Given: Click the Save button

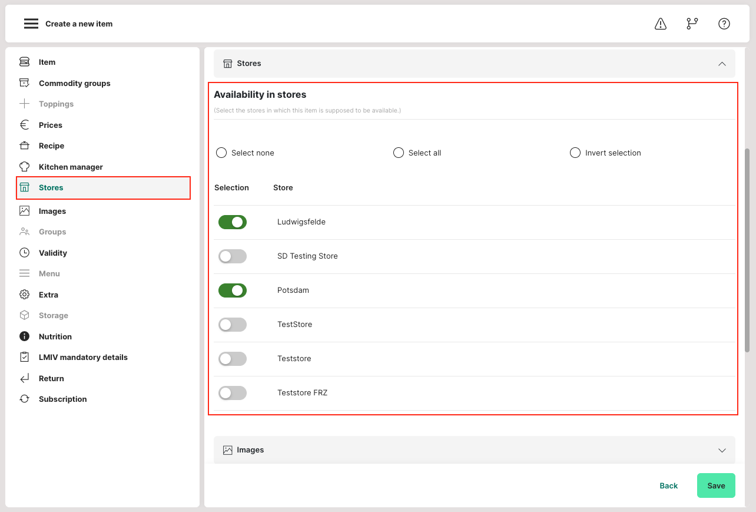Looking at the screenshot, I should pos(716,485).
